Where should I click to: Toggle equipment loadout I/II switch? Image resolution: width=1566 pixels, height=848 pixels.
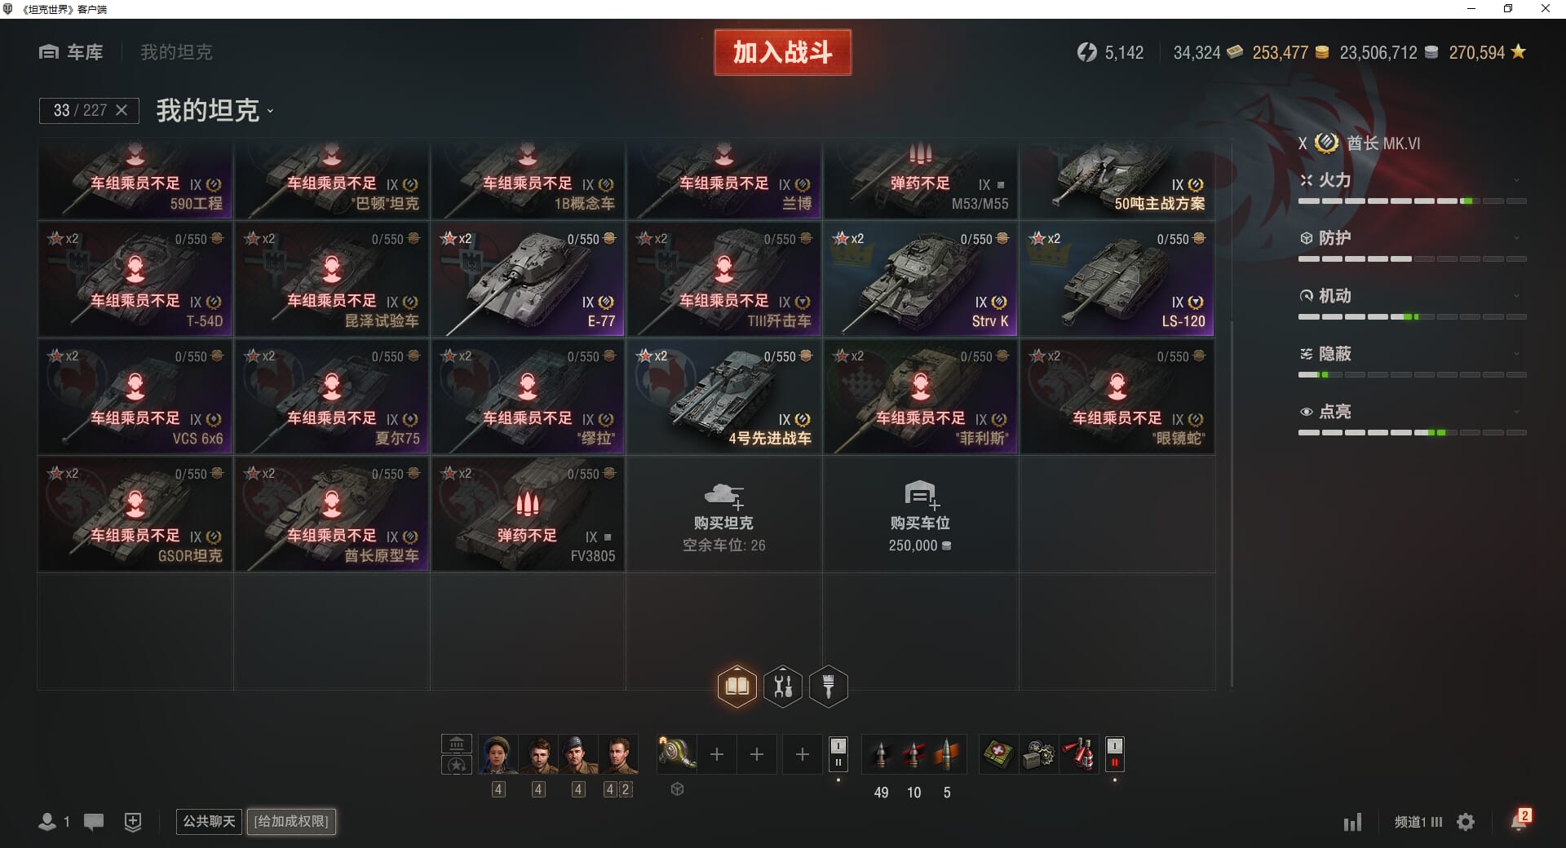(x=838, y=754)
